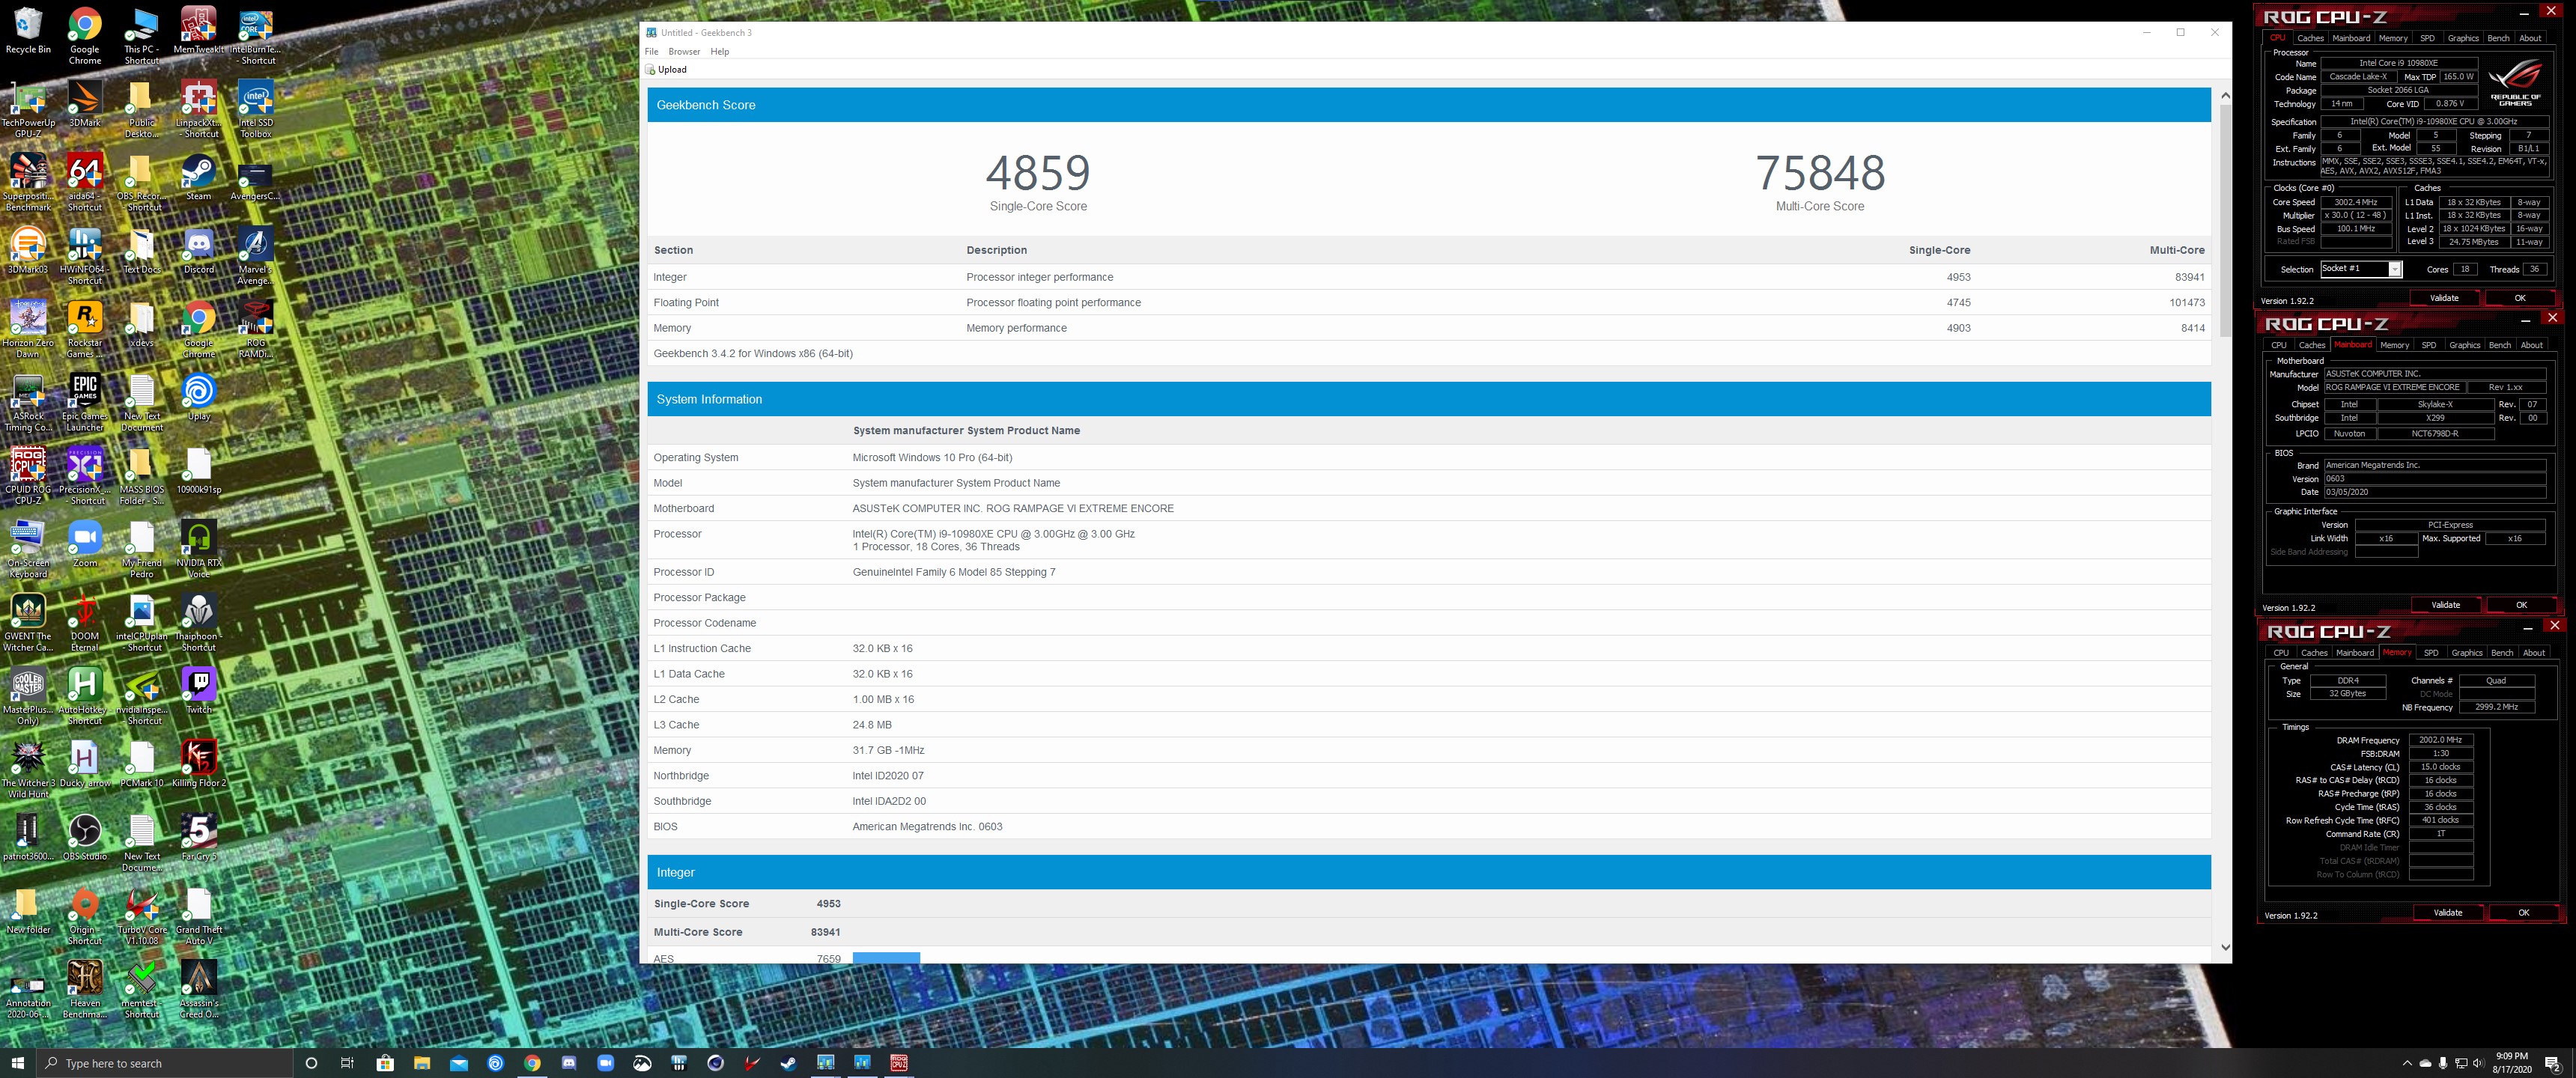Select the Killing Floor 2 icon
This screenshot has height=1078, width=2576.
(x=198, y=763)
